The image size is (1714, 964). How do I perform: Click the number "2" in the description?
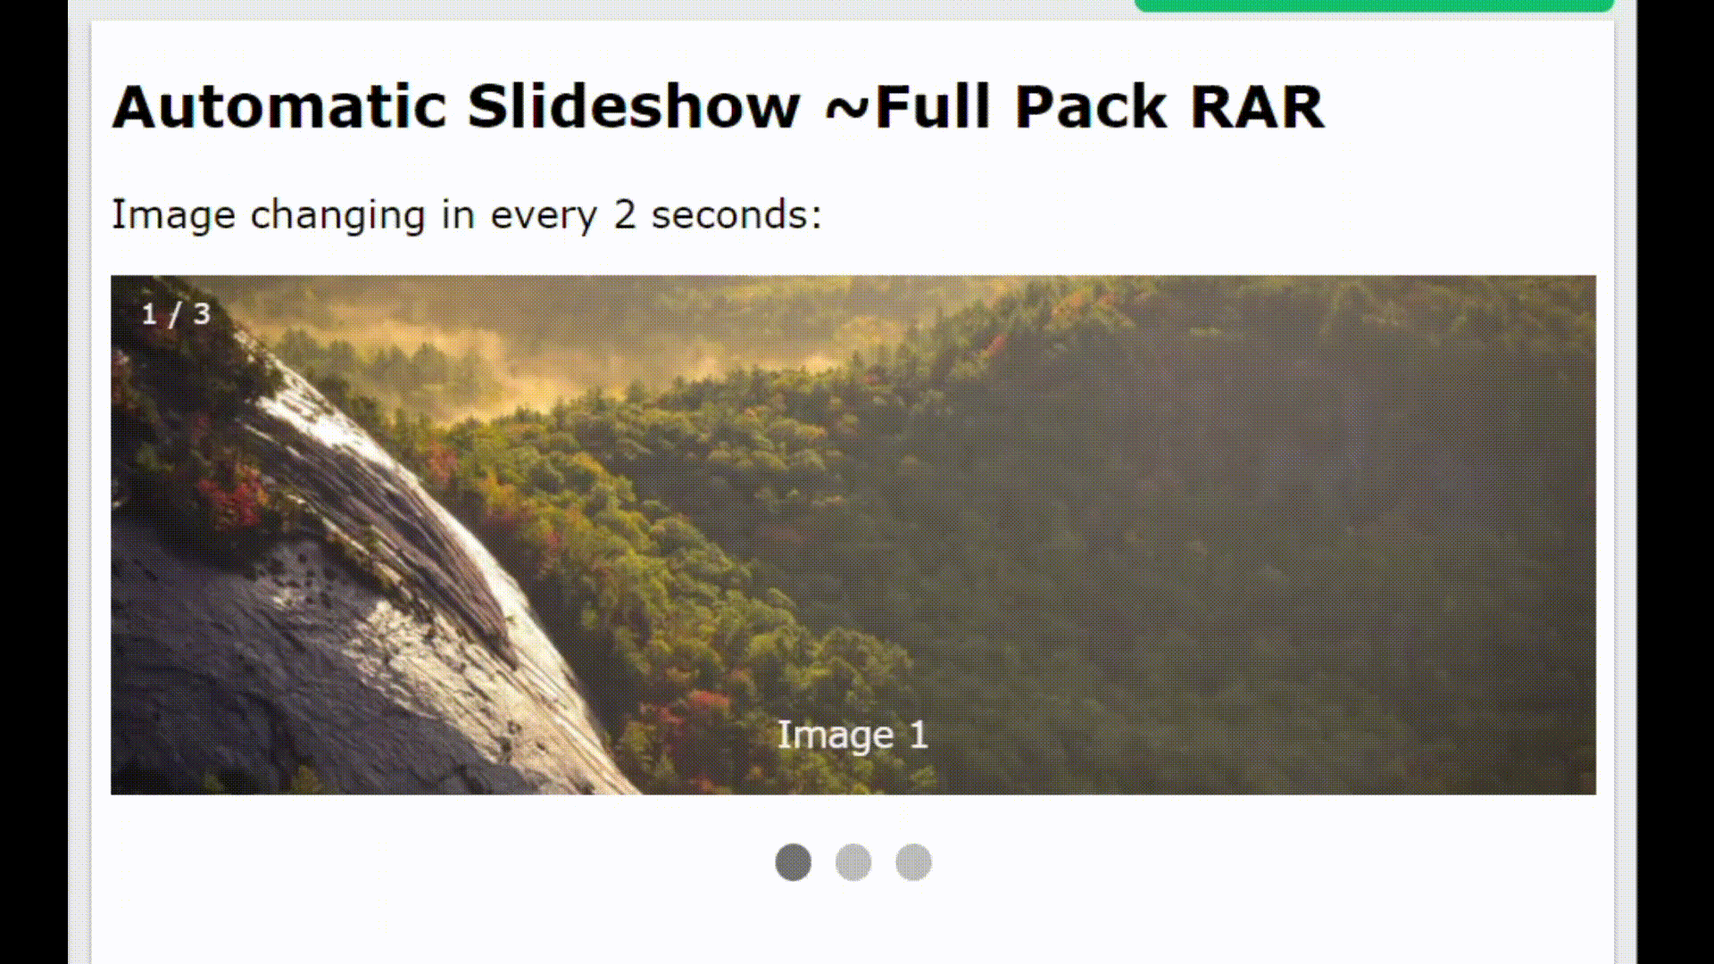(624, 215)
